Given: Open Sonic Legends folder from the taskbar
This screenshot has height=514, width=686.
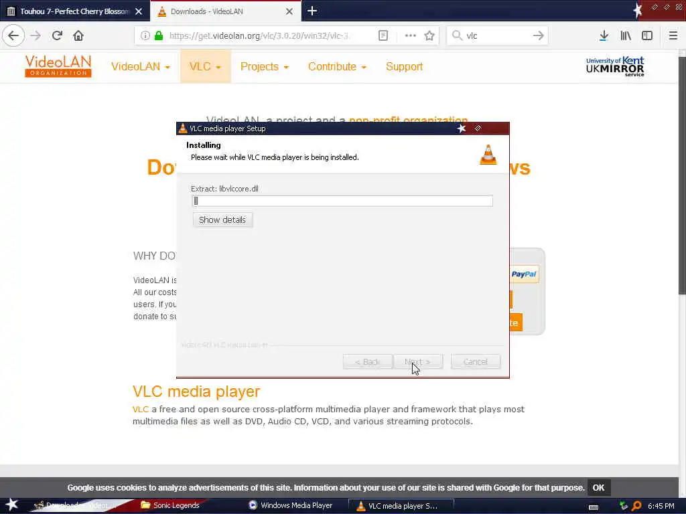Looking at the screenshot, I should [x=170, y=505].
